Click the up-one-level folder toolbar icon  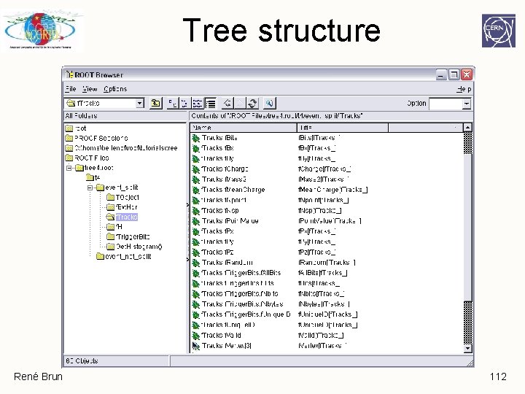click(156, 103)
